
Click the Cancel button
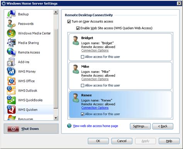[122, 141]
